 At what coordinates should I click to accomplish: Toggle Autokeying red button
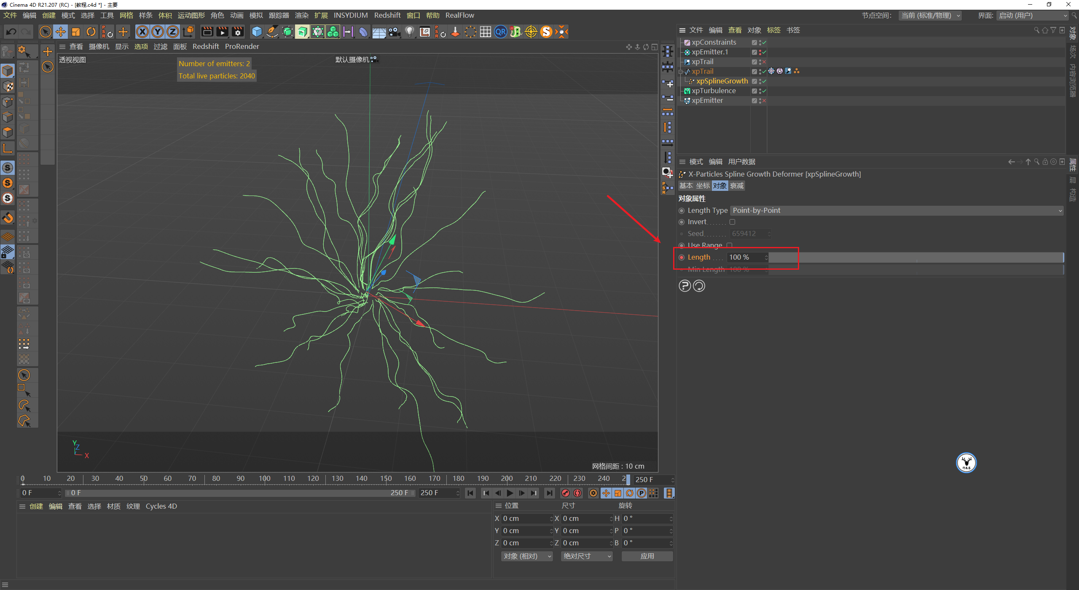(577, 493)
